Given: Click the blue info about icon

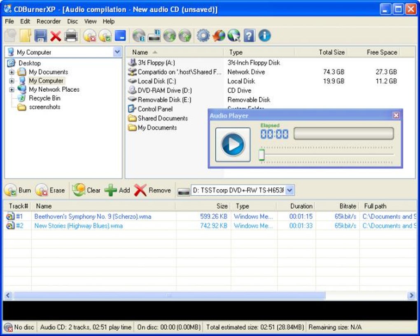Looking at the screenshot, I should pyautogui.click(x=264, y=36).
